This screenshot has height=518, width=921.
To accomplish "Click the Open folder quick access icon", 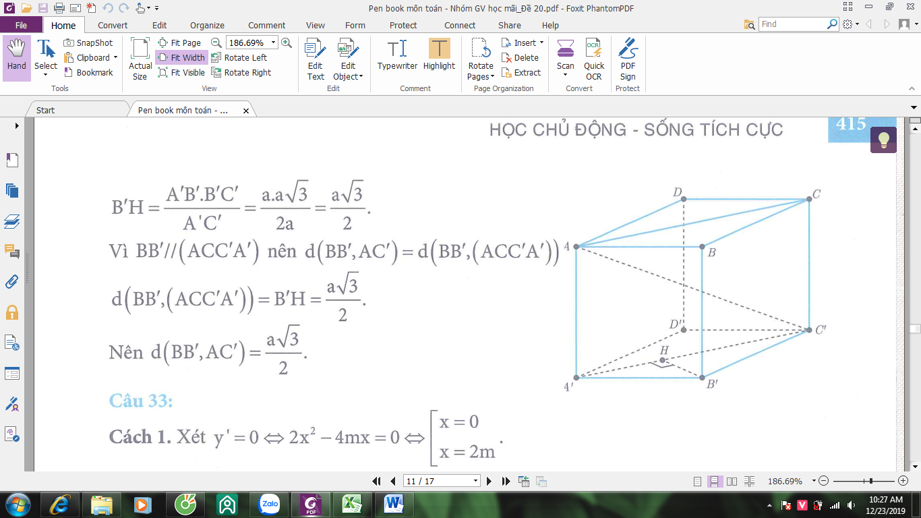I will 26,8.
